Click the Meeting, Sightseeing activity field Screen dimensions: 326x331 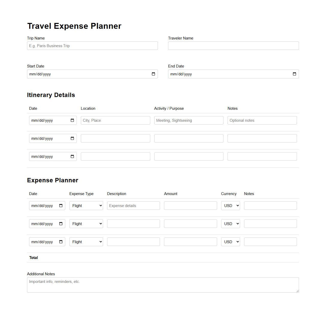(189, 120)
